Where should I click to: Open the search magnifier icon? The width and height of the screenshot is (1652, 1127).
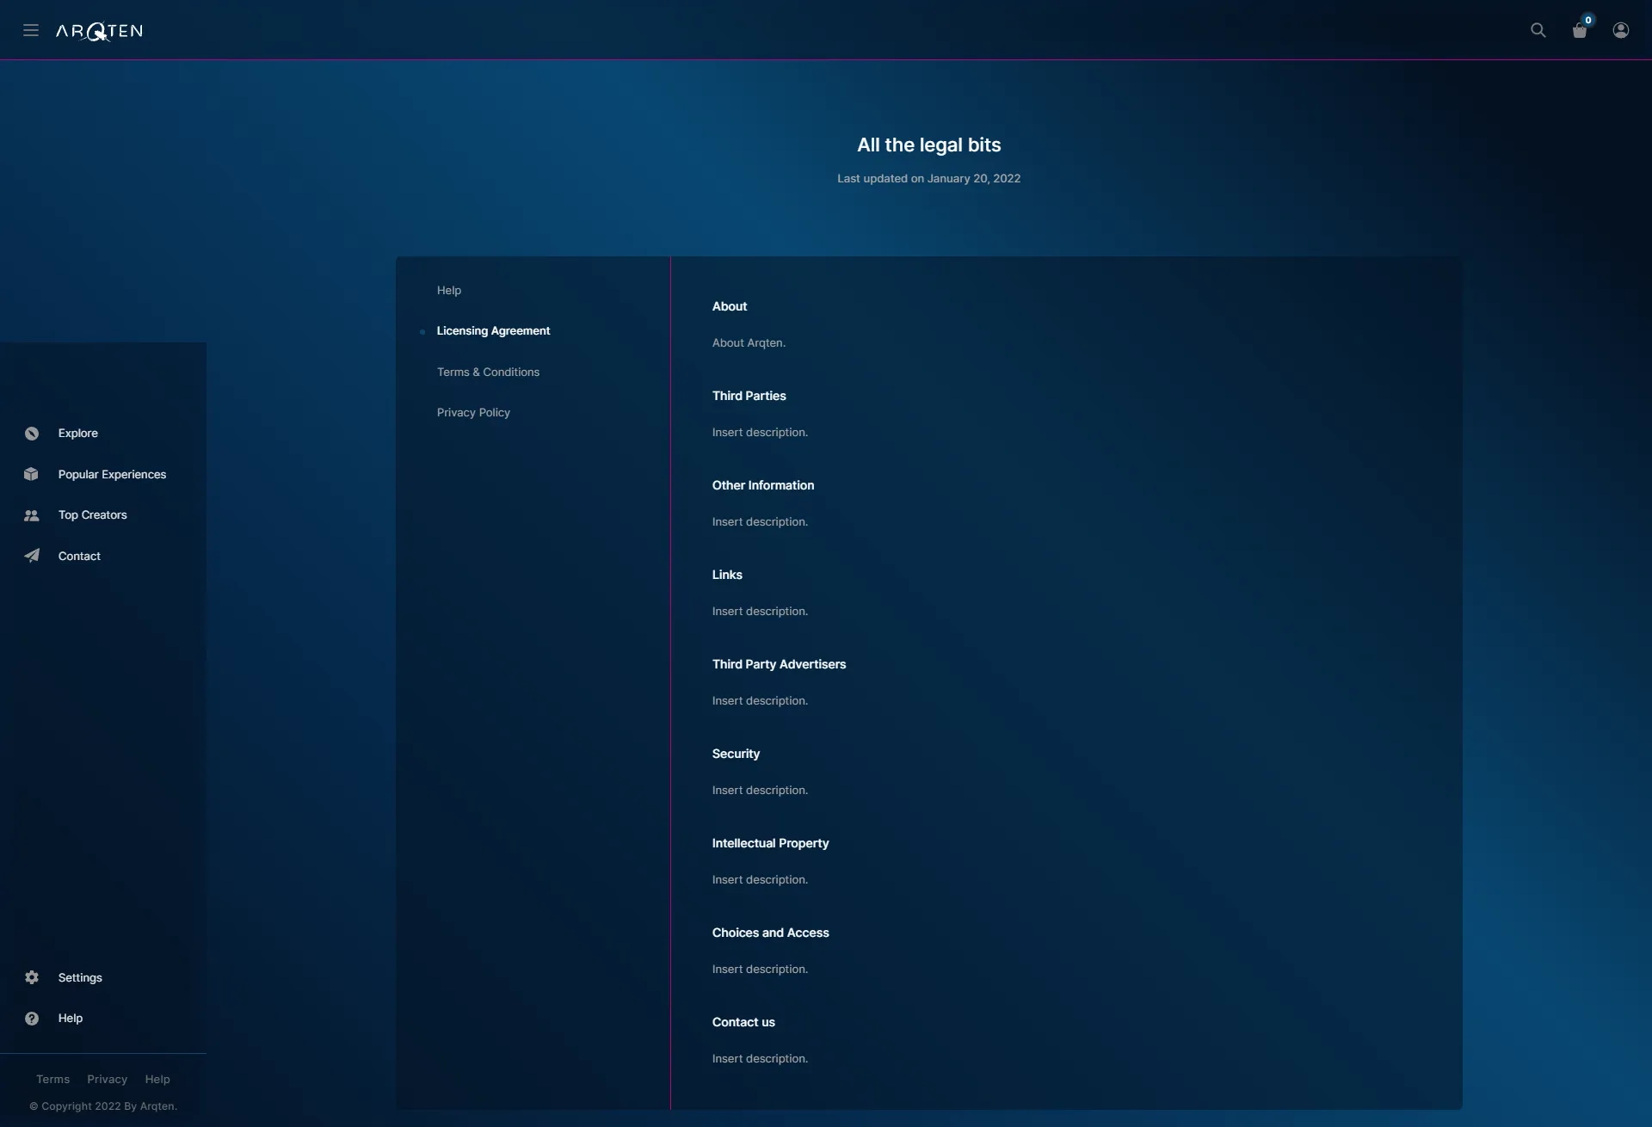tap(1538, 30)
